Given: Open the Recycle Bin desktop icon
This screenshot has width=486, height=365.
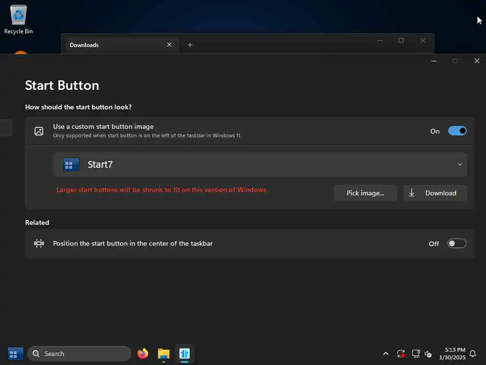Looking at the screenshot, I should point(19,19).
